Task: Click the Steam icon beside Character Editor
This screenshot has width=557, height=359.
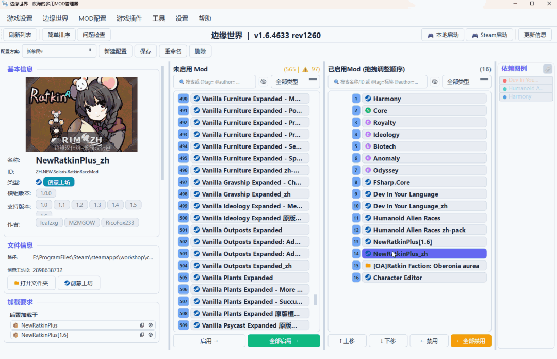Action: point(368,278)
